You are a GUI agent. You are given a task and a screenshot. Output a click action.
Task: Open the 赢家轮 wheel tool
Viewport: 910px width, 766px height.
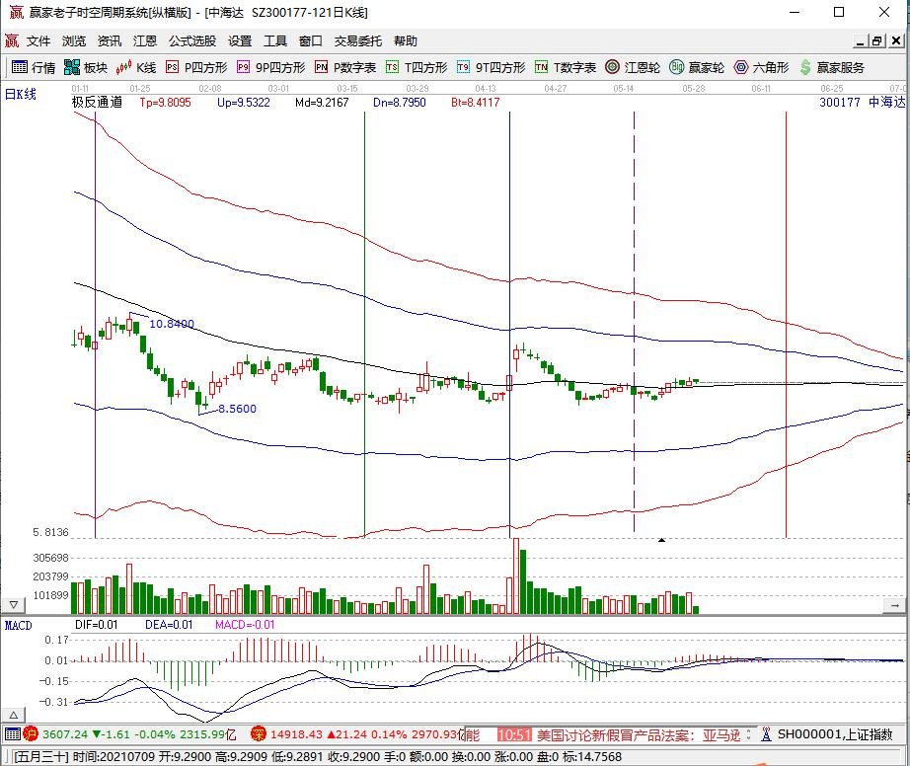click(x=697, y=67)
